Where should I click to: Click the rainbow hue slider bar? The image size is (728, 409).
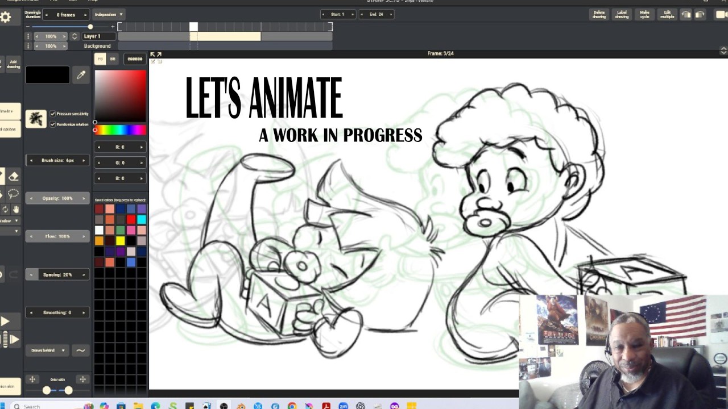pyautogui.click(x=120, y=131)
